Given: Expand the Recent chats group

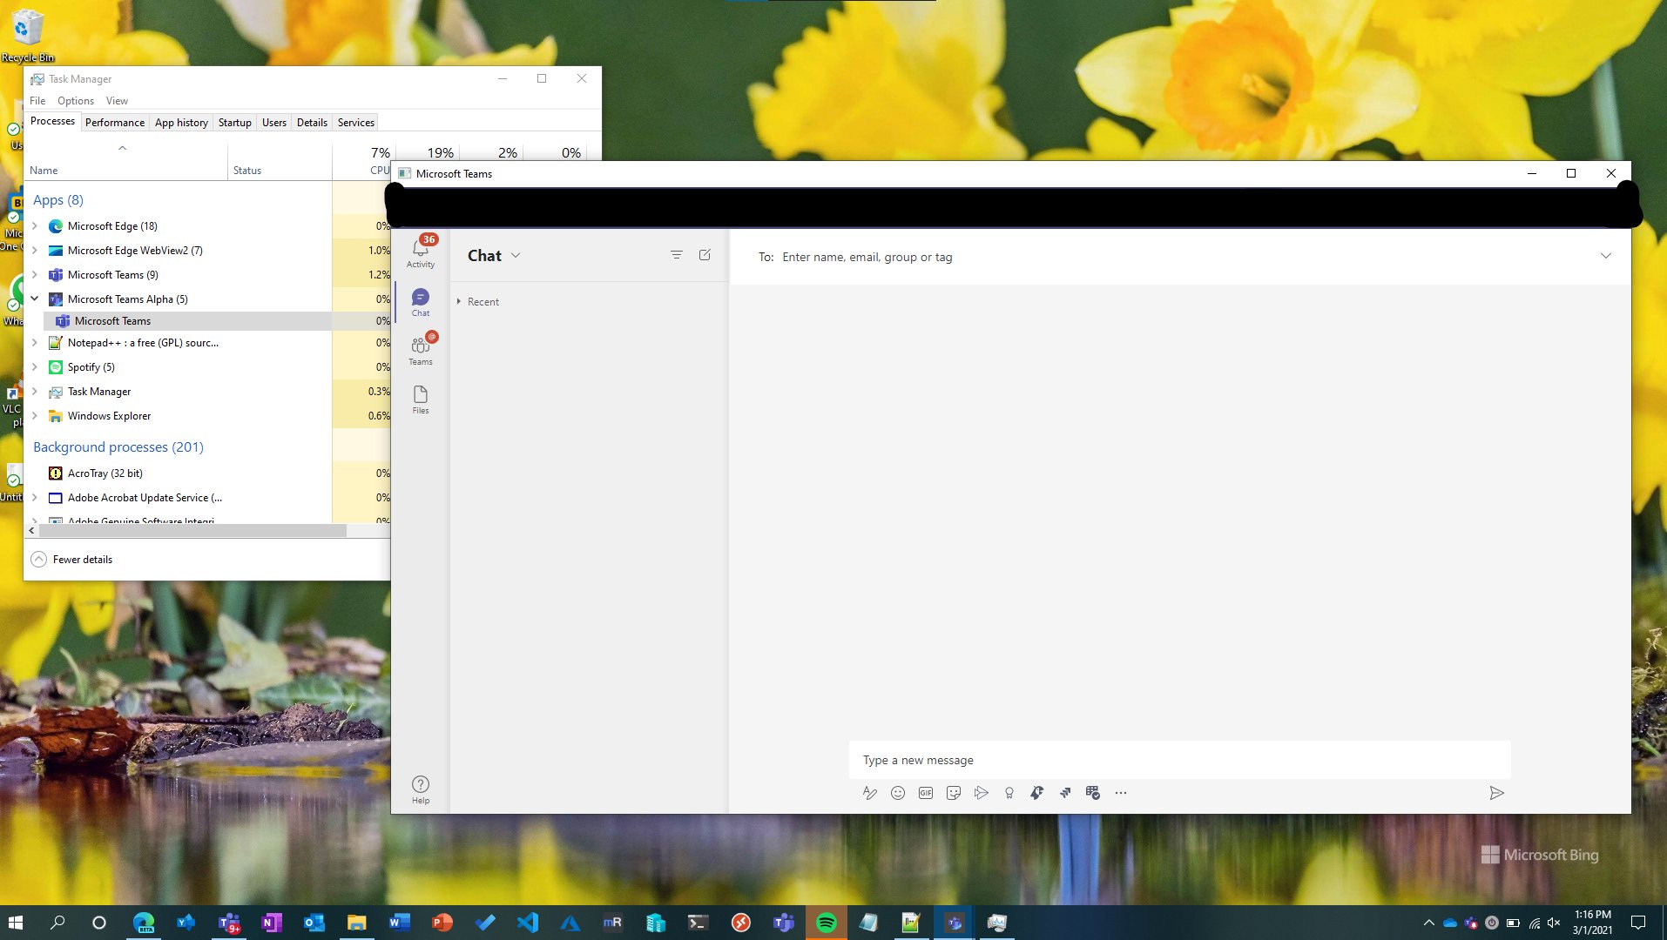Looking at the screenshot, I should (x=459, y=302).
